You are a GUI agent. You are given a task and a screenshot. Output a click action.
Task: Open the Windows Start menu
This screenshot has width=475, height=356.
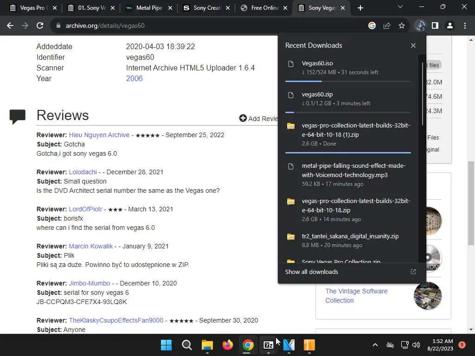pyautogui.click(x=166, y=345)
